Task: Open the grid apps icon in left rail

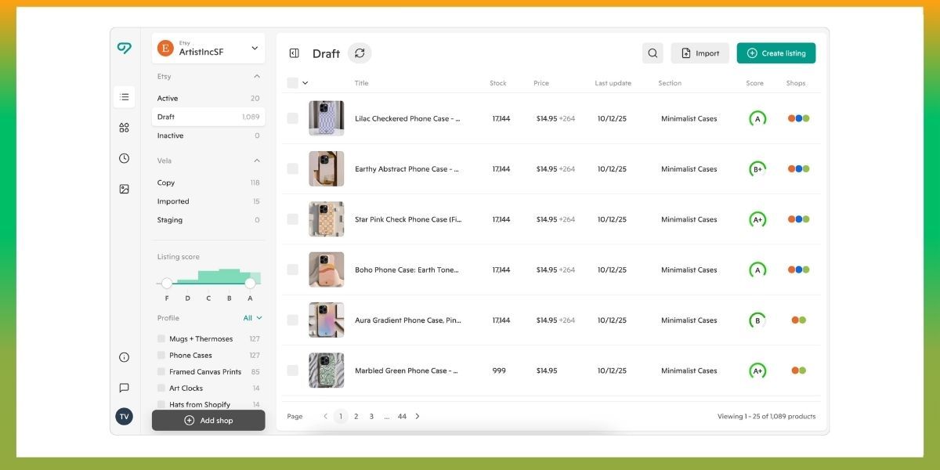Action: pyautogui.click(x=124, y=128)
